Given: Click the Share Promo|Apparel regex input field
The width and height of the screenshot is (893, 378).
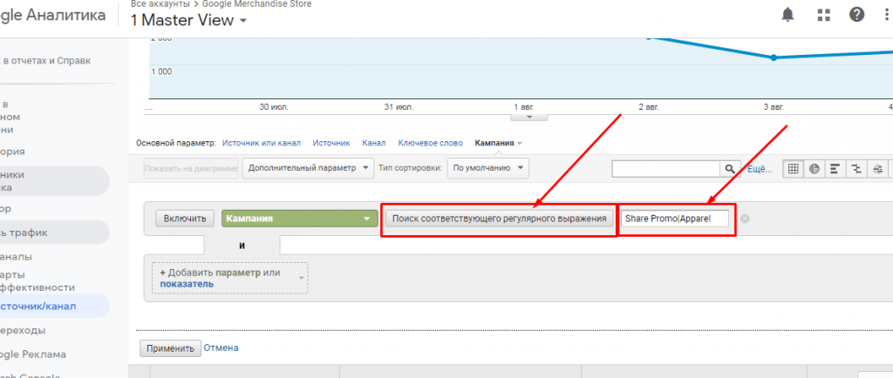Looking at the screenshot, I should click(676, 219).
